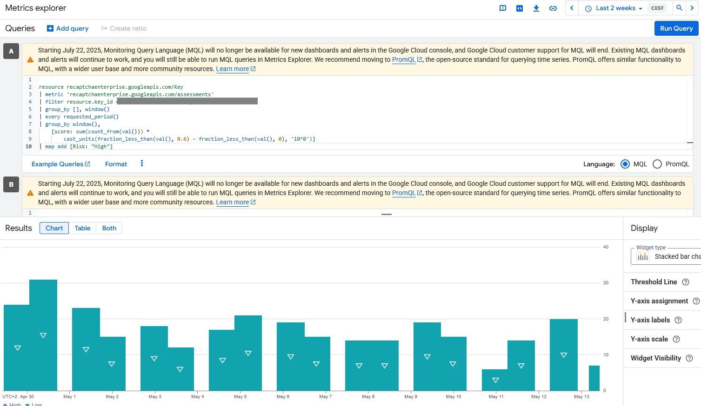Click the tallest bar near Apr 30
This screenshot has width=701, height=406.
point(43,335)
